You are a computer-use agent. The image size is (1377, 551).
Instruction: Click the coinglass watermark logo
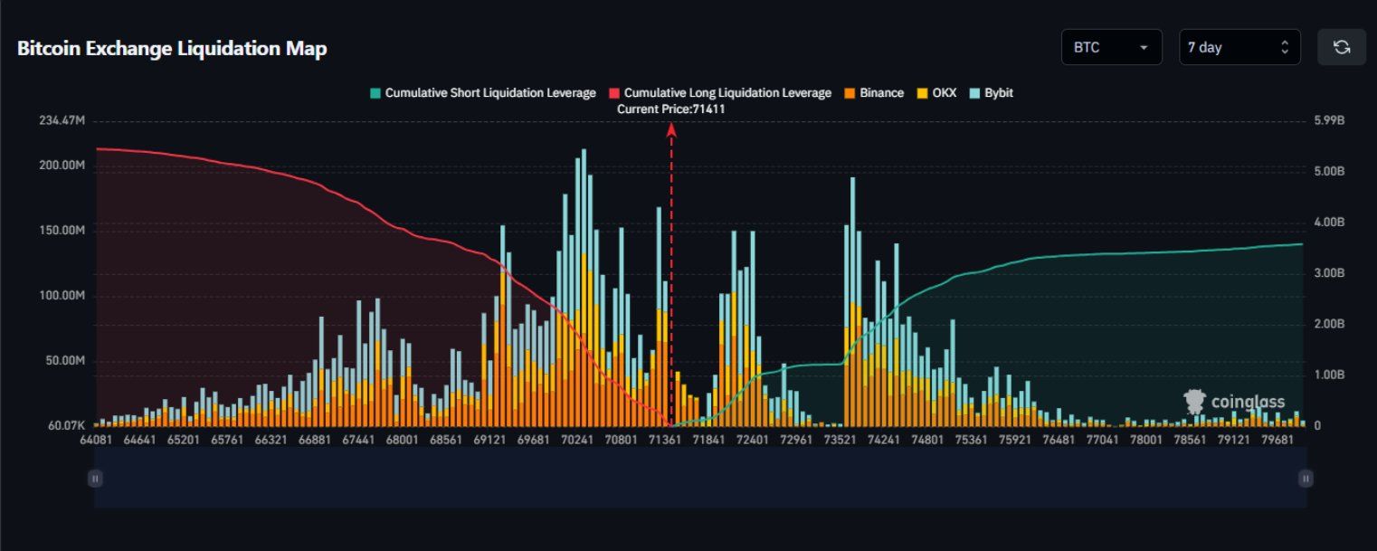(x=1235, y=403)
